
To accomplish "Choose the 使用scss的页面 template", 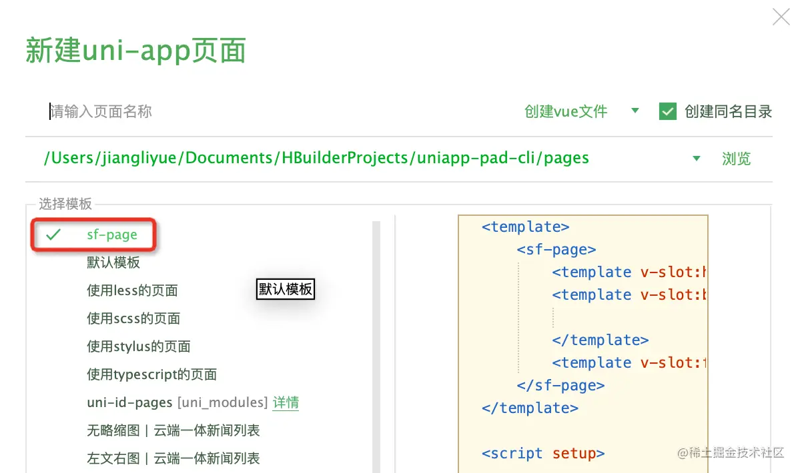I will 133,318.
